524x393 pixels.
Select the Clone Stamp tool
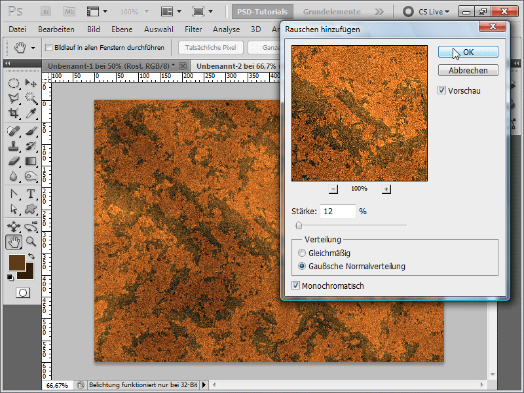tap(13, 146)
